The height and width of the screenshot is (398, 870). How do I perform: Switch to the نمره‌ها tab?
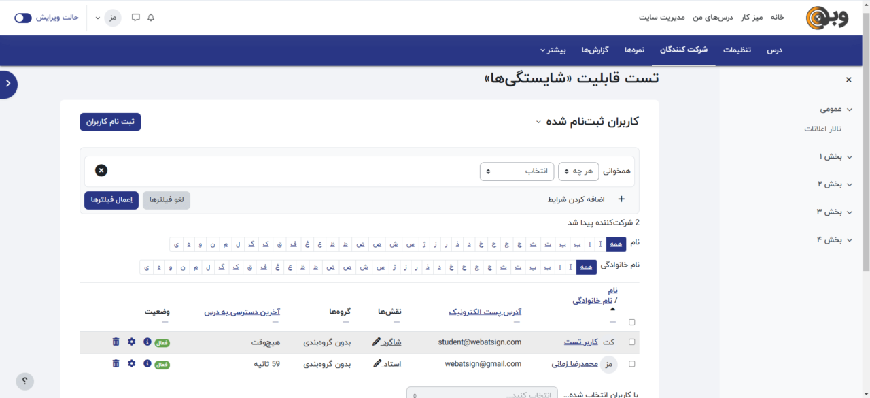click(x=634, y=50)
